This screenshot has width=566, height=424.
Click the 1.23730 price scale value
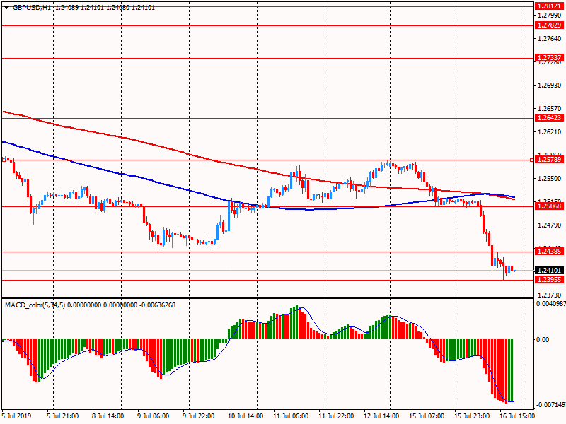coord(550,295)
